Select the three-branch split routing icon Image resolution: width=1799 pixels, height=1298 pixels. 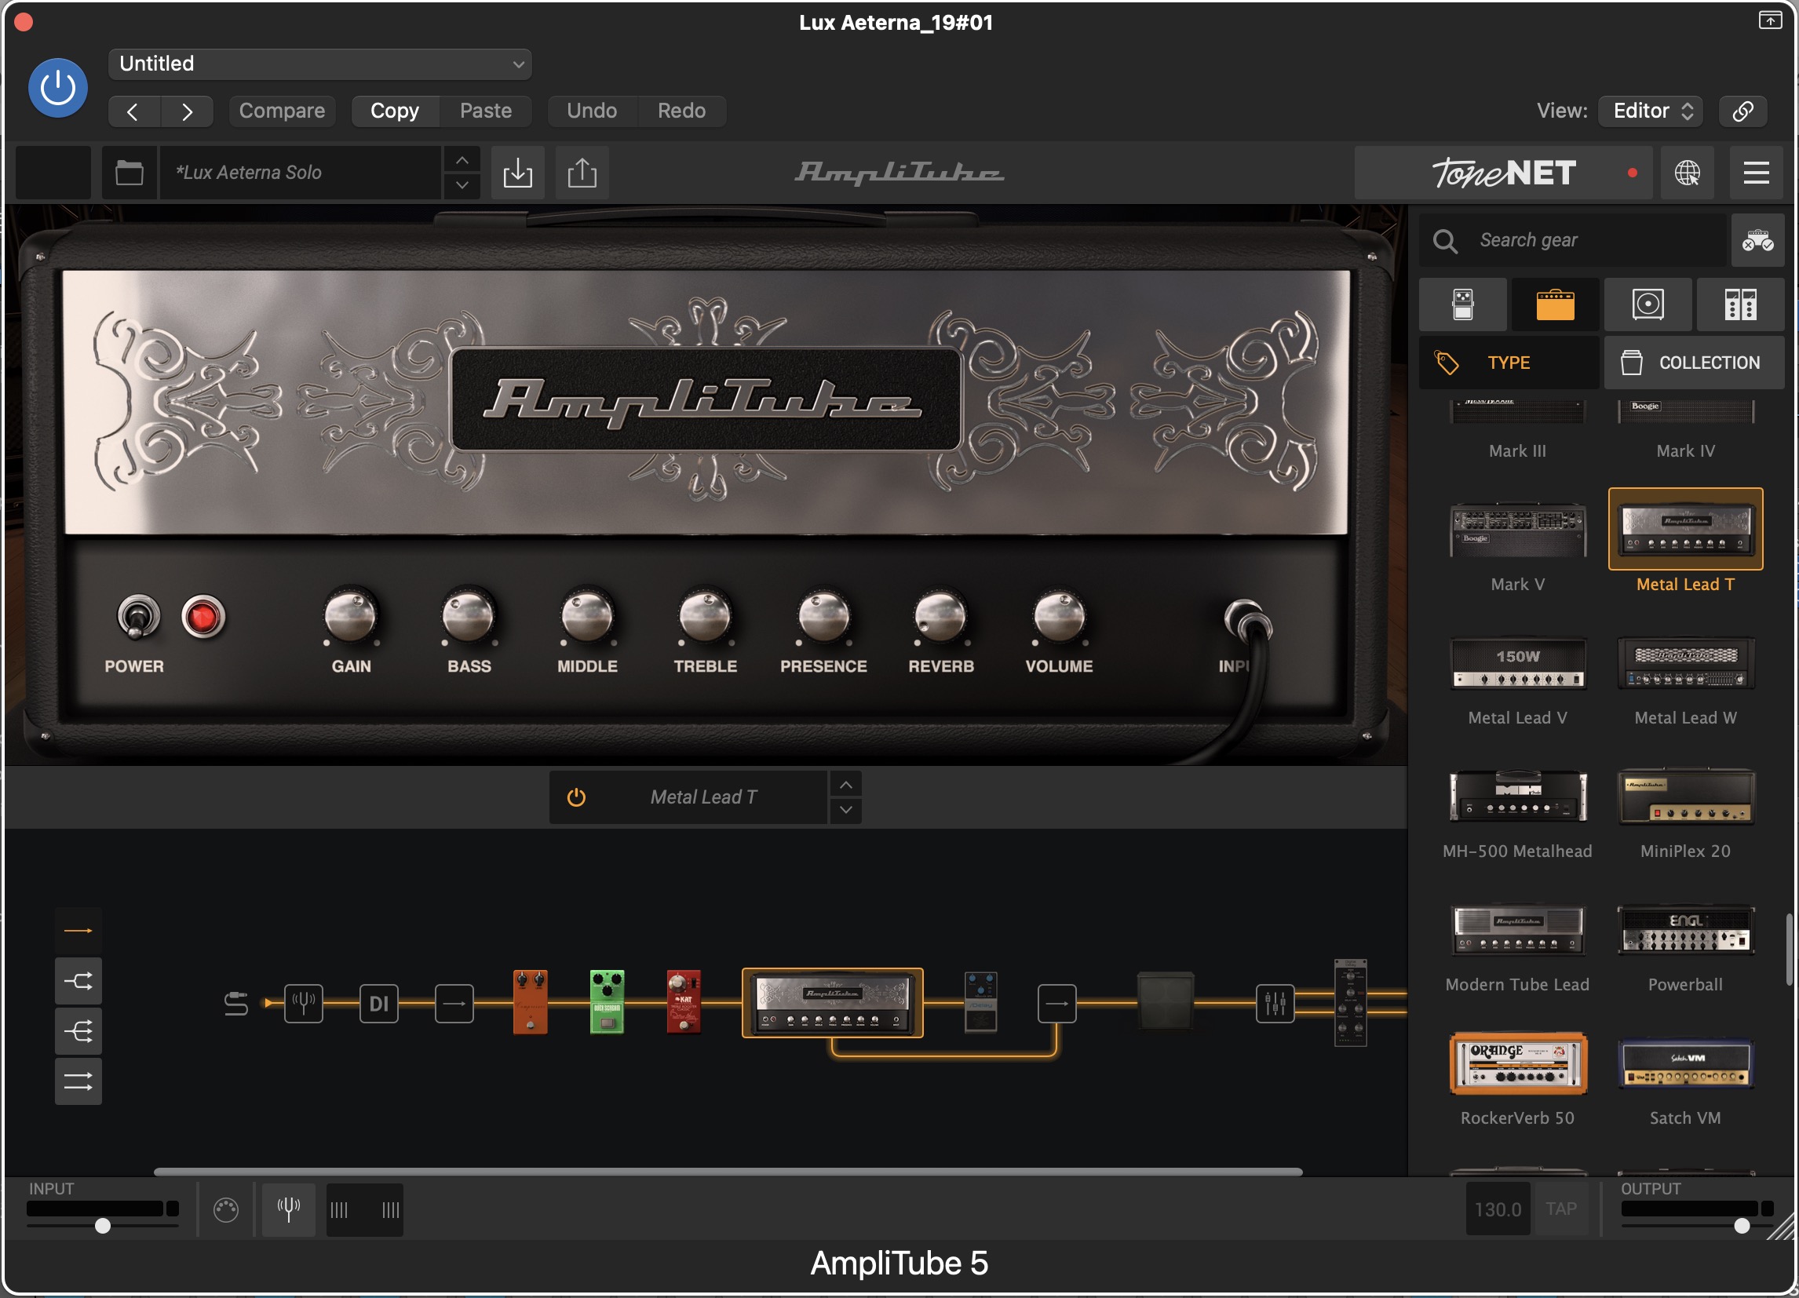click(78, 1032)
